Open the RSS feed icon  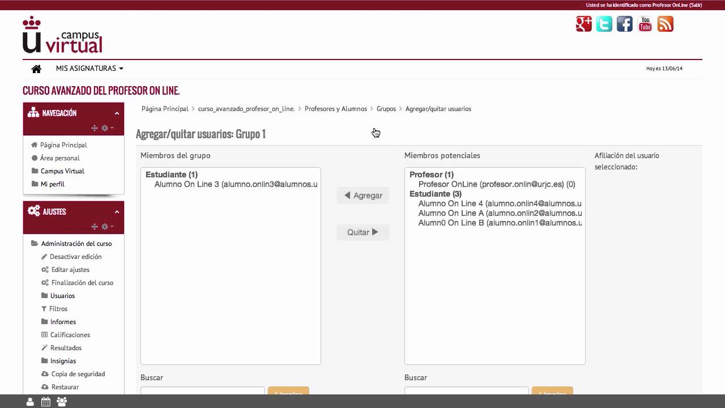[x=666, y=24]
